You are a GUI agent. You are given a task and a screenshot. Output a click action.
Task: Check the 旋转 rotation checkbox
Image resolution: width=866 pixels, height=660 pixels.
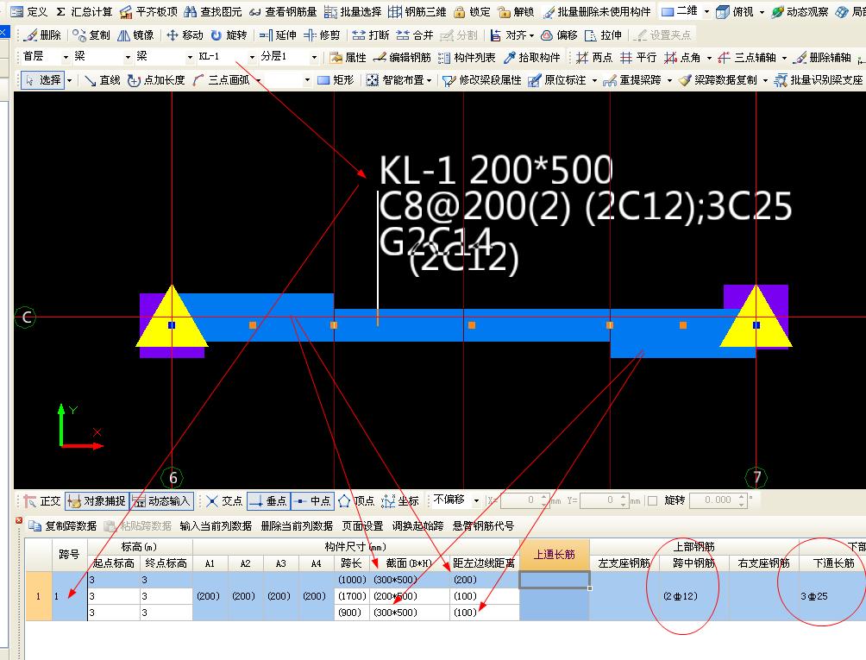pos(652,500)
